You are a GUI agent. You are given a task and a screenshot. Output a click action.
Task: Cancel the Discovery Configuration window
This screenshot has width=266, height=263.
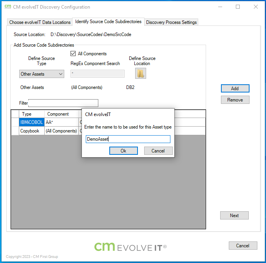[243, 245]
